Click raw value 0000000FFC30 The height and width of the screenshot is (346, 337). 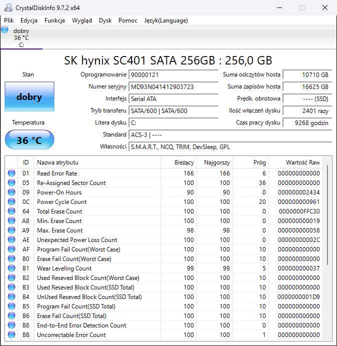pos(299,211)
